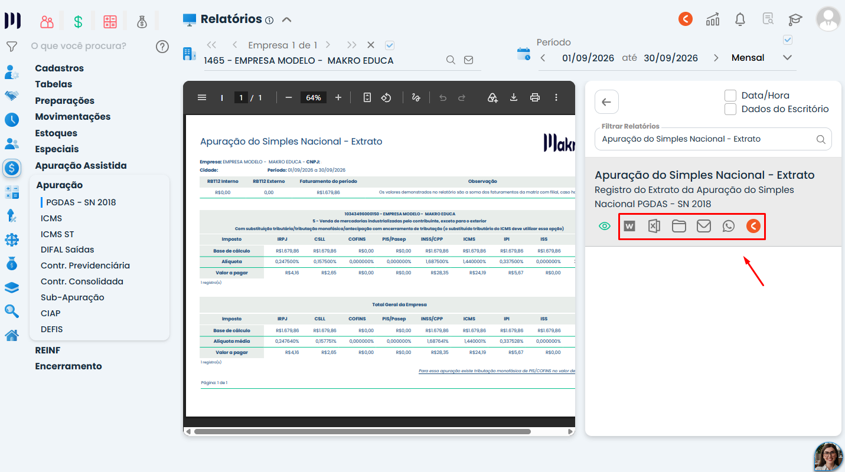
Task: Zoom in the PDF with plus
Action: 338,97
